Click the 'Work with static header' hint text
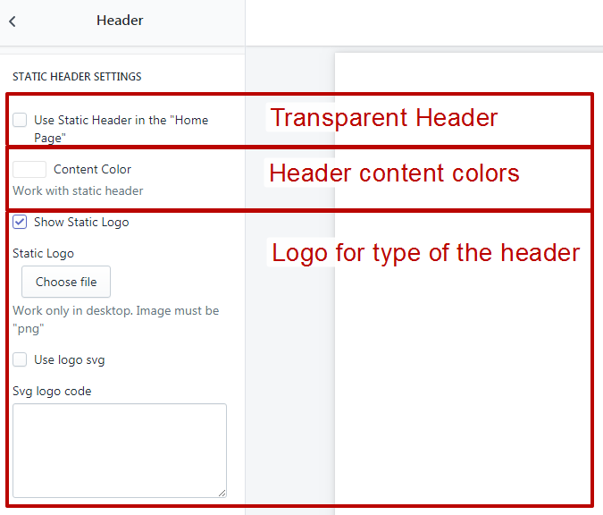The image size is (603, 515). click(x=78, y=190)
